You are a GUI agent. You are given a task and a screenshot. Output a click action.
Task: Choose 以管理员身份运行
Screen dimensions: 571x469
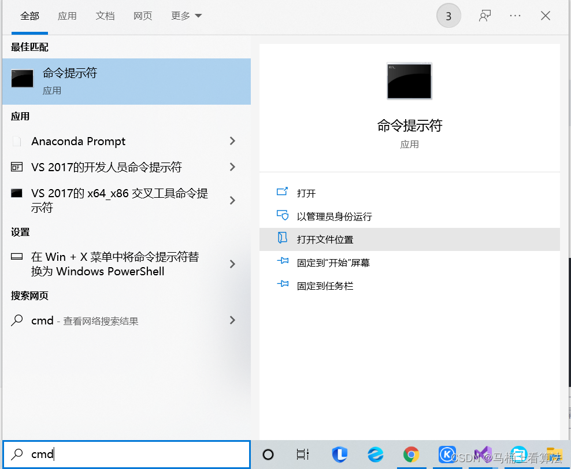pos(409,216)
